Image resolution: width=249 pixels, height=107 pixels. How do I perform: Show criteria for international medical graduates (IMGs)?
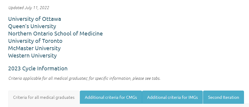172,97
